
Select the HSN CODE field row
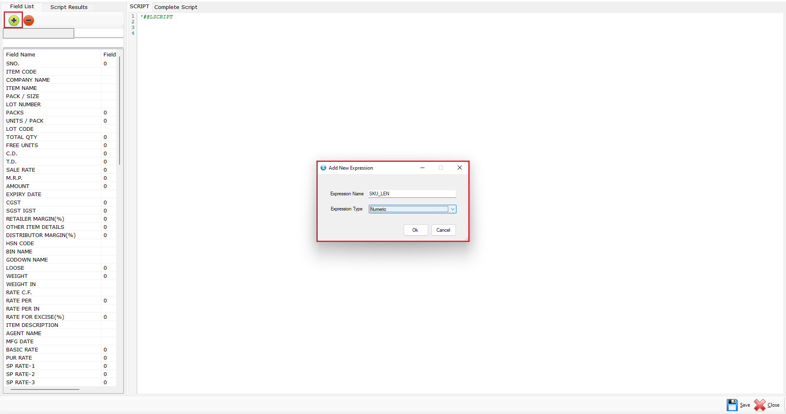[20, 244]
